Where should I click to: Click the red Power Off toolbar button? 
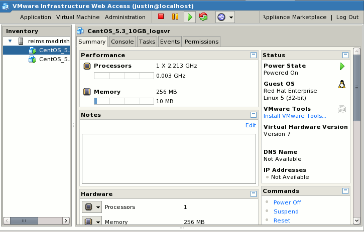(x=161, y=17)
